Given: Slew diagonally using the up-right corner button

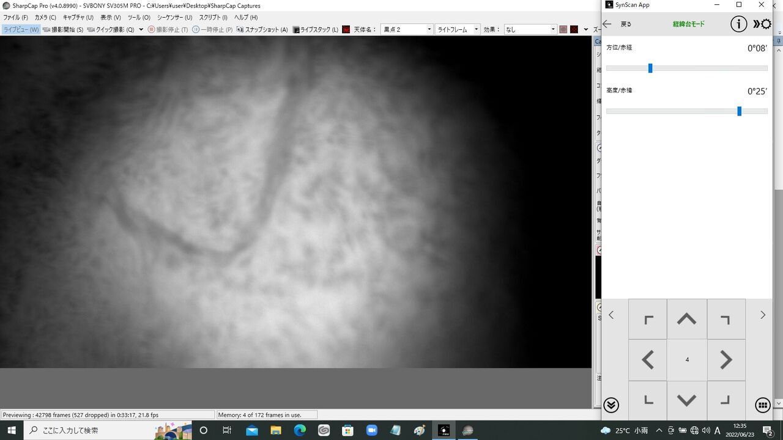Looking at the screenshot, I should (726, 319).
